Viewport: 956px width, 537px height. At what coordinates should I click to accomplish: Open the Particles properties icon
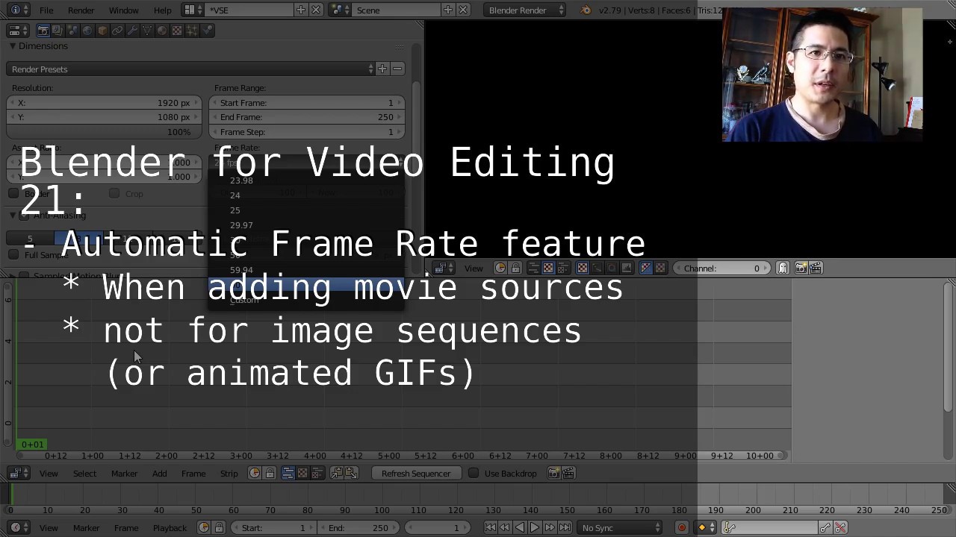tap(192, 31)
